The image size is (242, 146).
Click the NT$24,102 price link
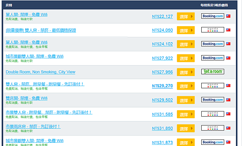coord(163,44)
